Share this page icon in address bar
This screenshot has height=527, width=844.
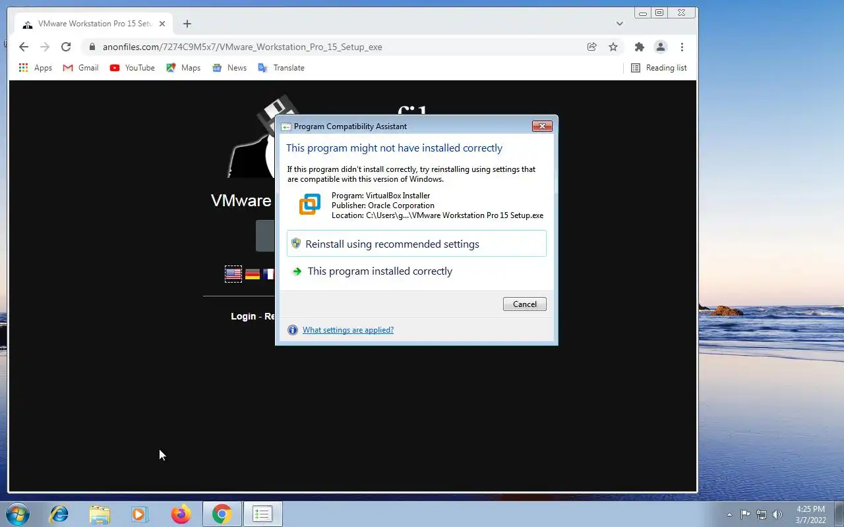[592, 47]
